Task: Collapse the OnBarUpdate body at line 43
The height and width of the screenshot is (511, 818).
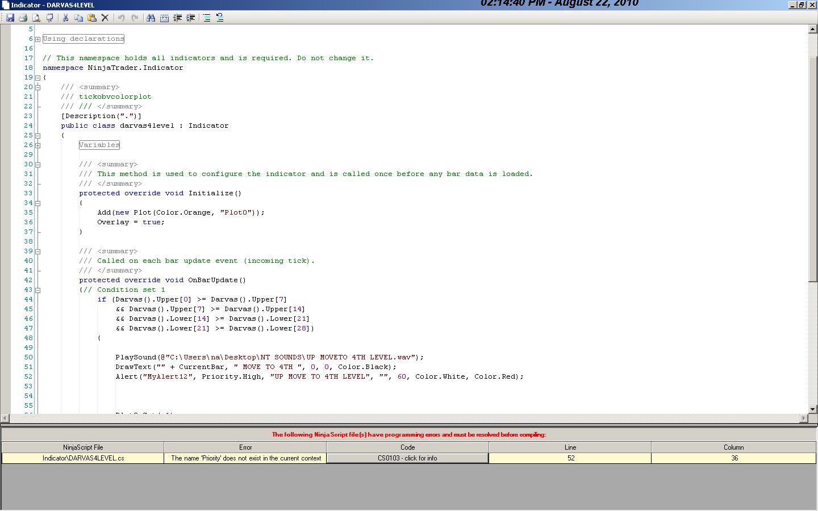Action: pyautogui.click(x=37, y=290)
